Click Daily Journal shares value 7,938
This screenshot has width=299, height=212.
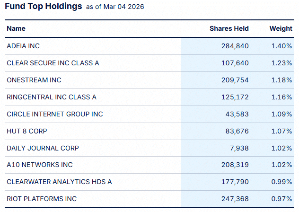click(238, 148)
